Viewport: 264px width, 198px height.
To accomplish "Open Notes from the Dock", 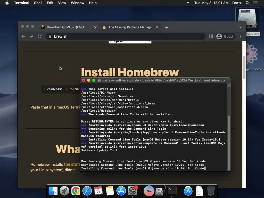I will point(110,191).
